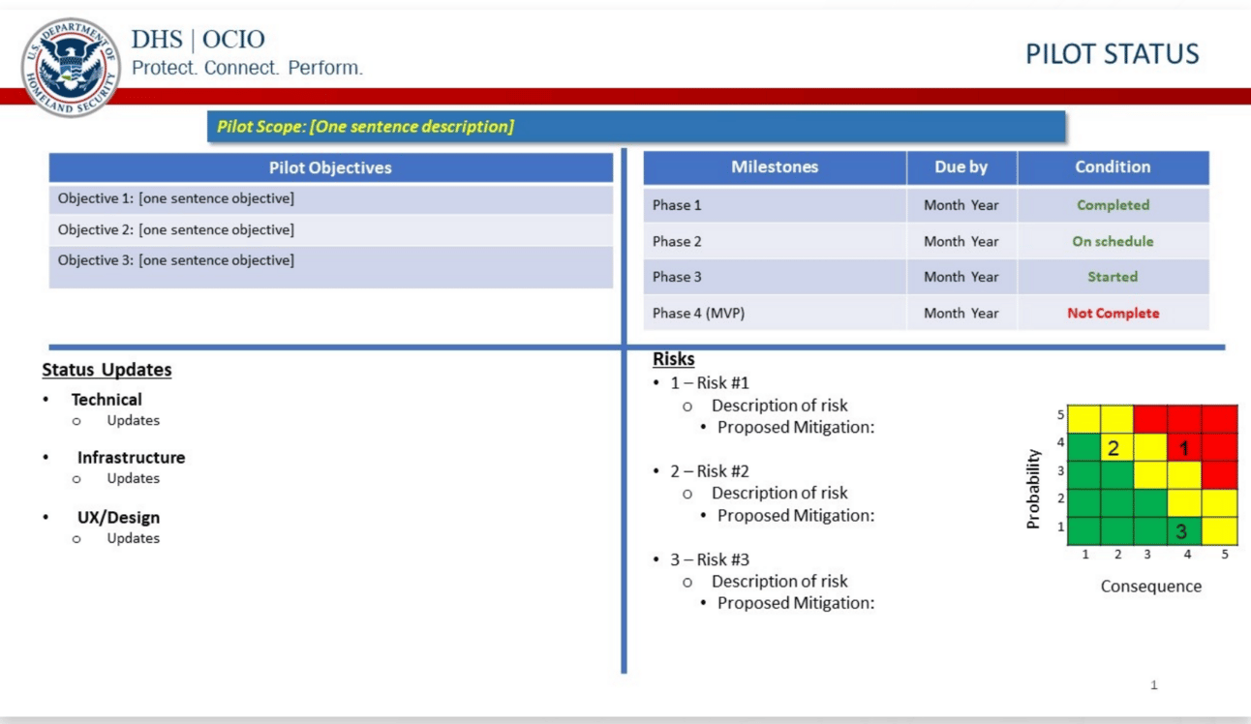Select the "3 – Risk #3" bullet
This screenshot has width=1251, height=724.
(x=710, y=559)
